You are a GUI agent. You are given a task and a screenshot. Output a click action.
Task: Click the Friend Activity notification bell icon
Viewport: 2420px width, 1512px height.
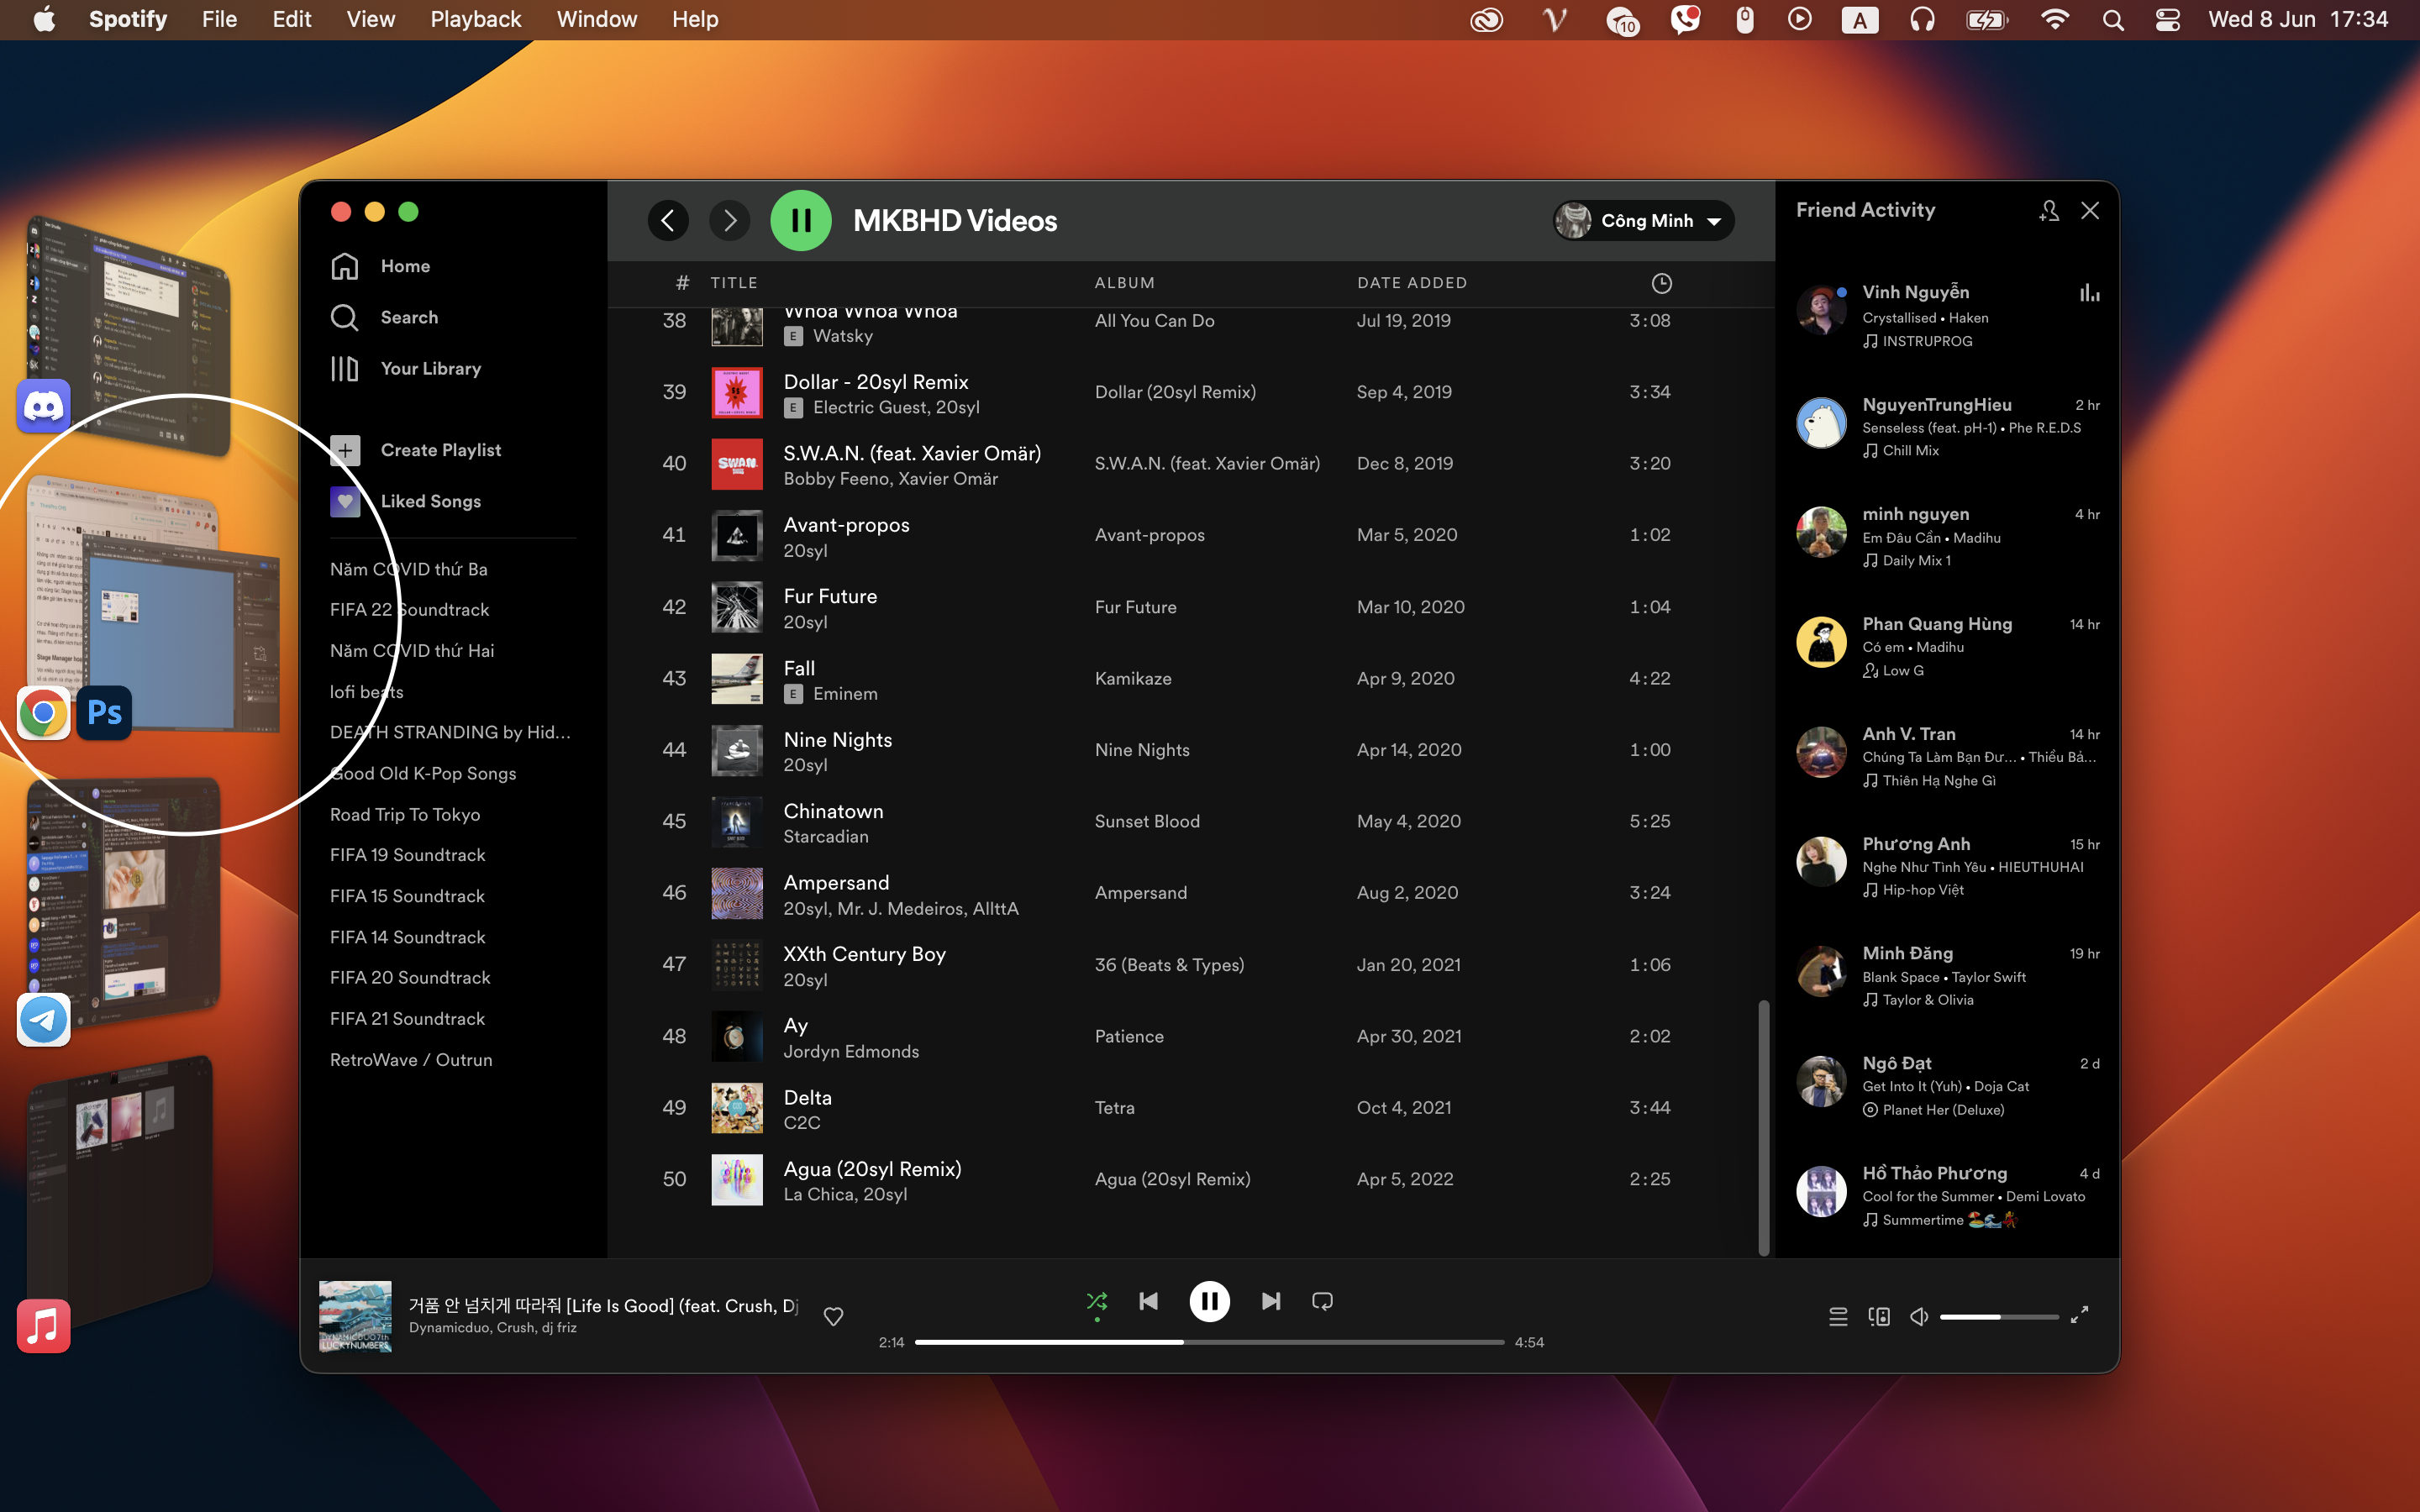coord(2049,209)
